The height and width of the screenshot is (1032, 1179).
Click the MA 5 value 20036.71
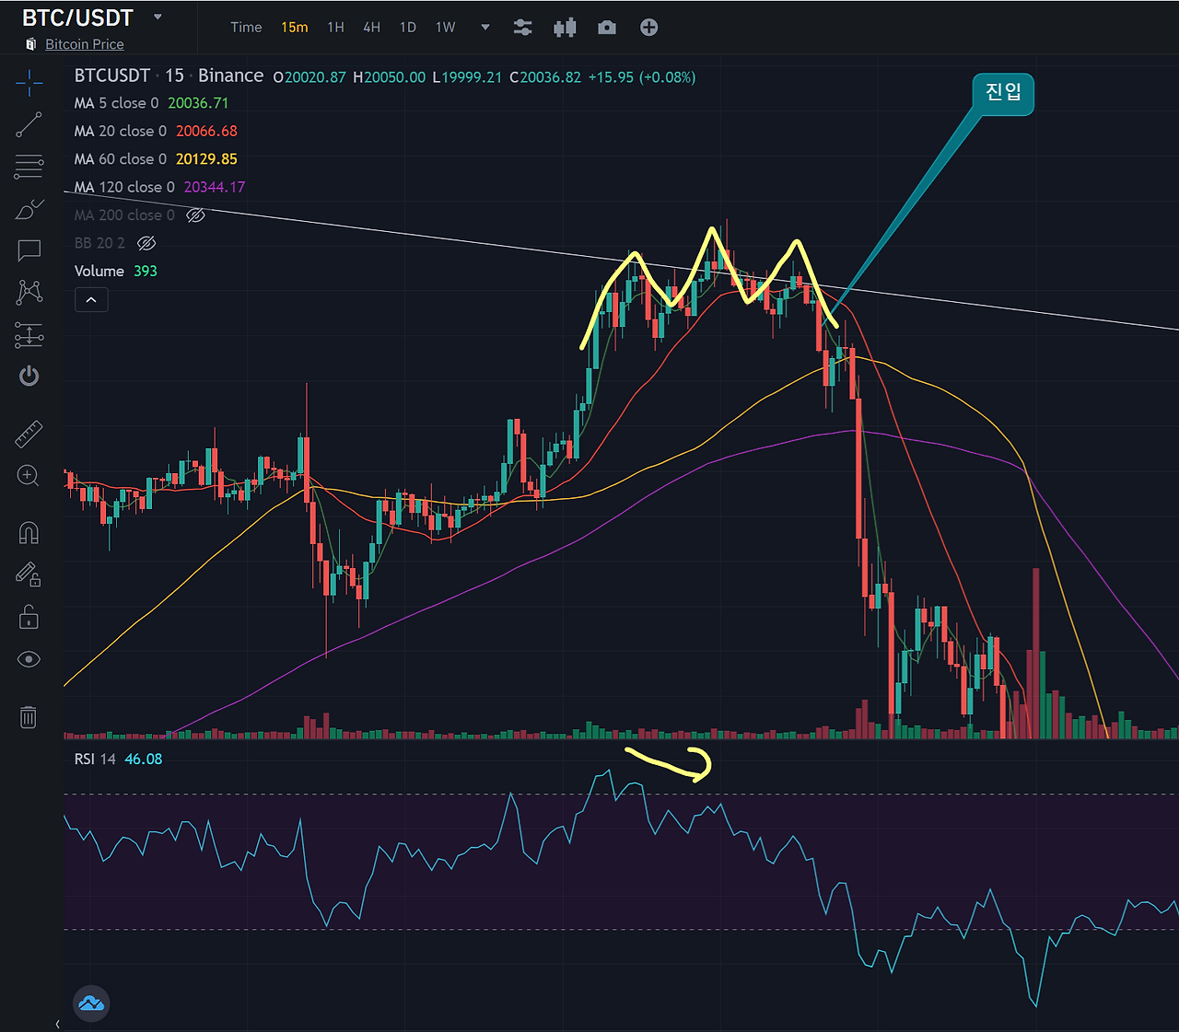pyautogui.click(x=198, y=103)
